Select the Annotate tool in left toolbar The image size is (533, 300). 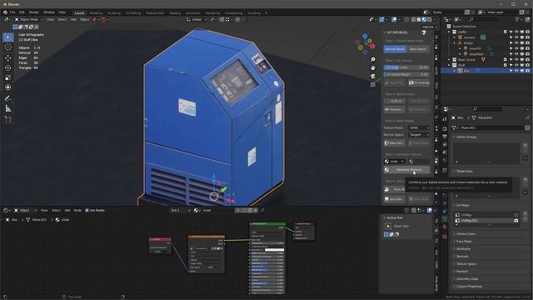click(7, 98)
